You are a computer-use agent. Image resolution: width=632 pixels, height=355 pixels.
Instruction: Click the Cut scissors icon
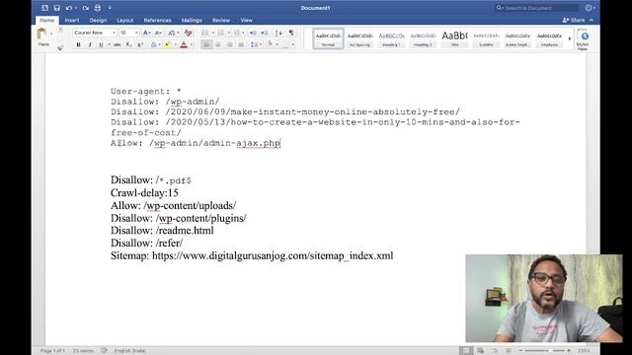60,30
